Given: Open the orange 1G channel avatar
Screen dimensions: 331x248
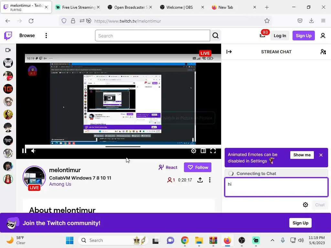Looking at the screenshot, I should click(x=8, y=89).
